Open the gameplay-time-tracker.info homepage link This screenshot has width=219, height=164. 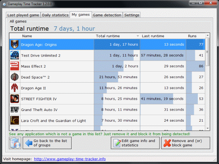[x=70, y=159]
